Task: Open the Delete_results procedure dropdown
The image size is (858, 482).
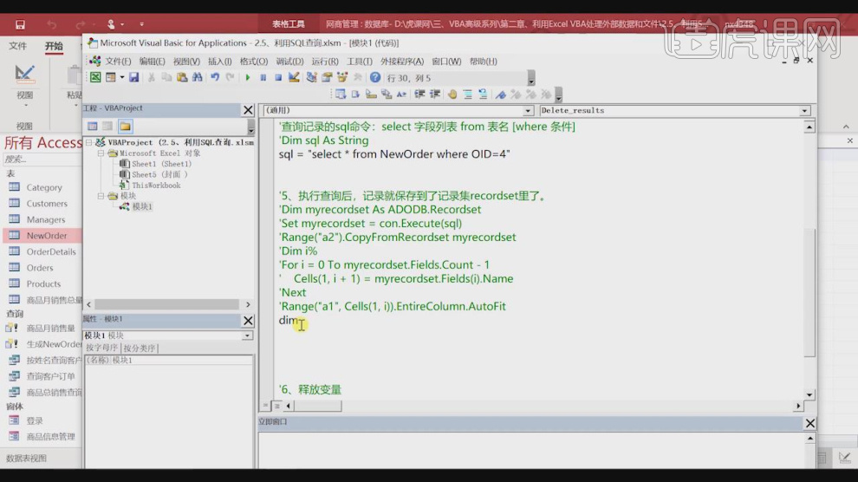Action: pos(804,110)
